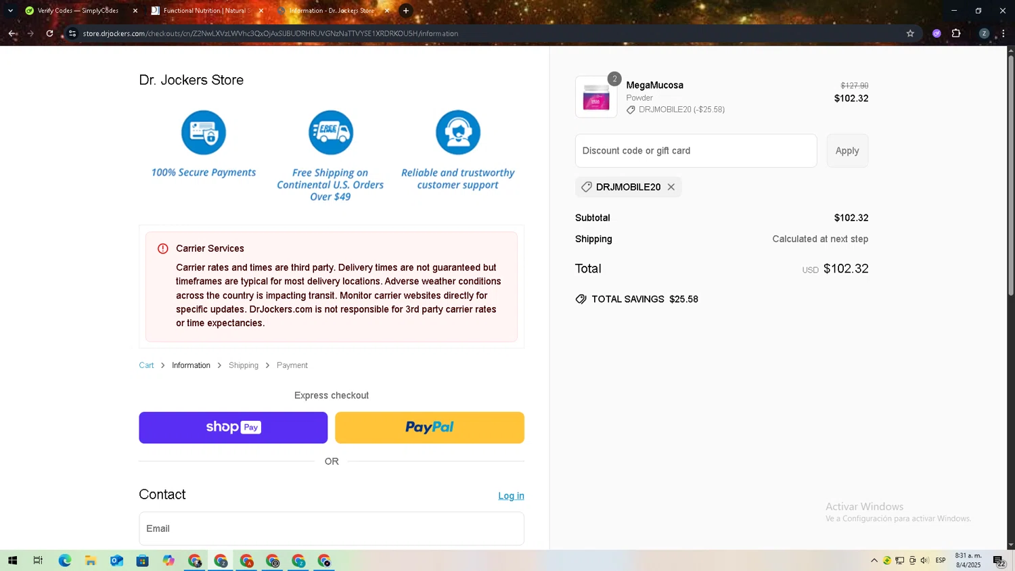Click the customer support headset icon
The height and width of the screenshot is (571, 1015).
[x=458, y=133]
